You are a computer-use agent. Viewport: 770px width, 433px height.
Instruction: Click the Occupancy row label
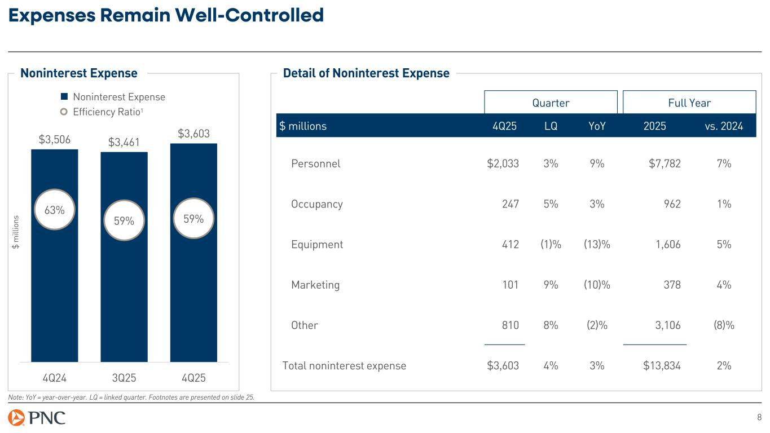click(x=316, y=204)
